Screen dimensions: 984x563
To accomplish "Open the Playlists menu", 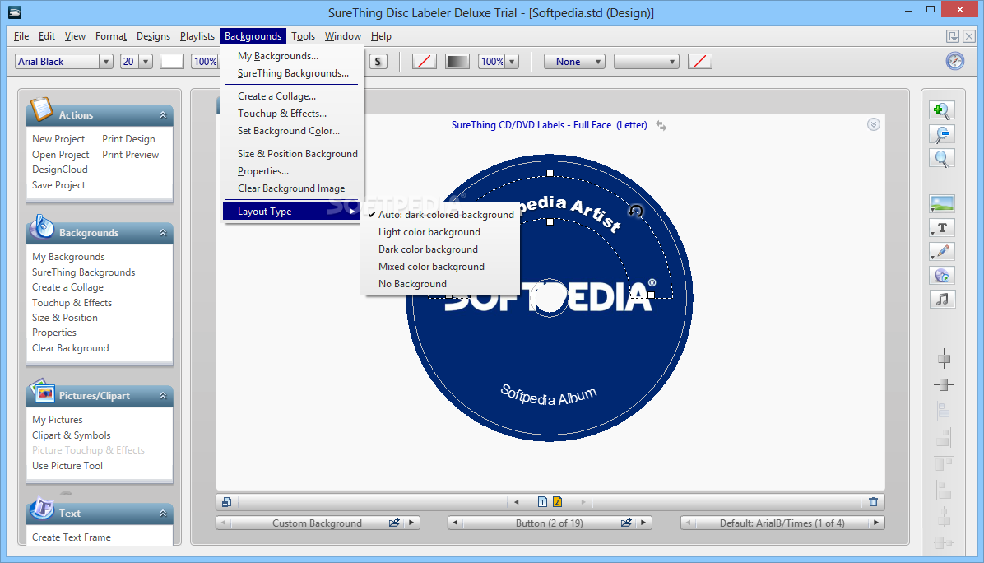I will 197,36.
